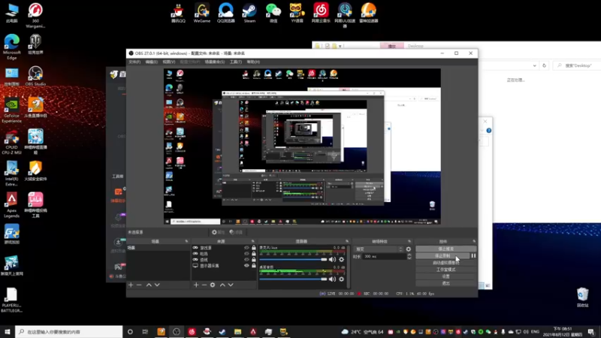Toggle visibility of the third source
Viewport: 601px width, 338px height.
(x=246, y=259)
